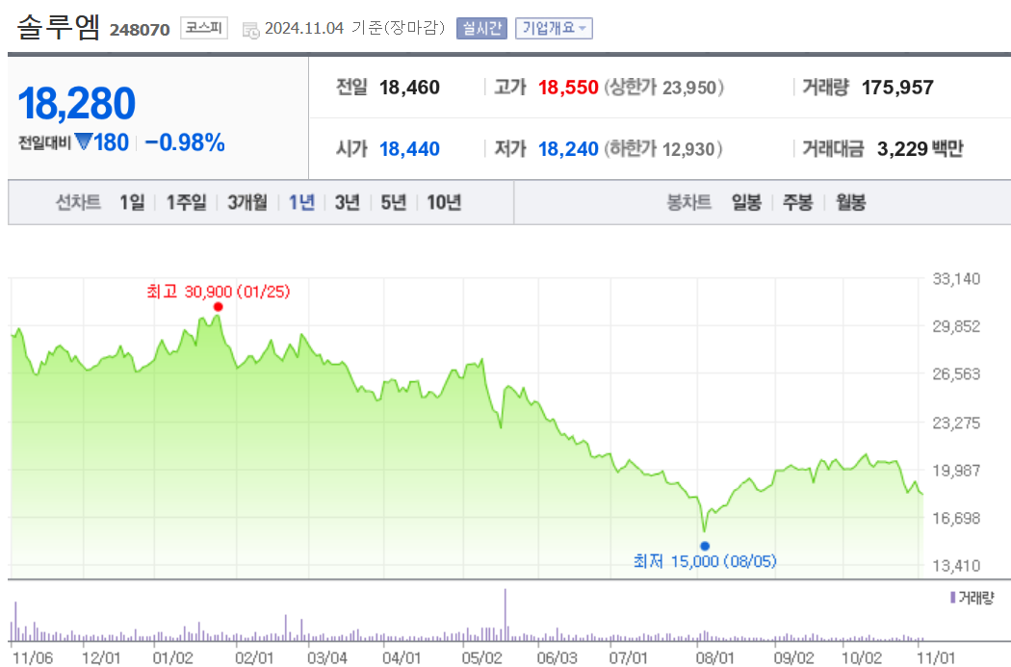The width and height of the screenshot is (1011, 667).
Task: Click the 최고 30,900 (01/25) label
Action: pos(219,292)
